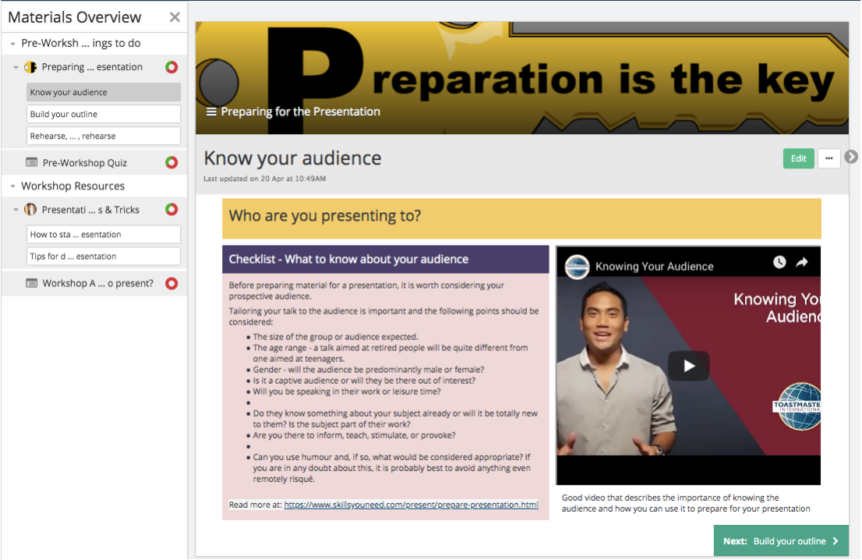Click the Workshop Activity list icon
The image size is (862, 560).
point(32,283)
